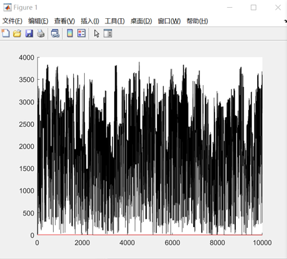The image size is (287, 259).
Task: Open the Property Inspector panel icon
Action: pyautogui.click(x=108, y=34)
